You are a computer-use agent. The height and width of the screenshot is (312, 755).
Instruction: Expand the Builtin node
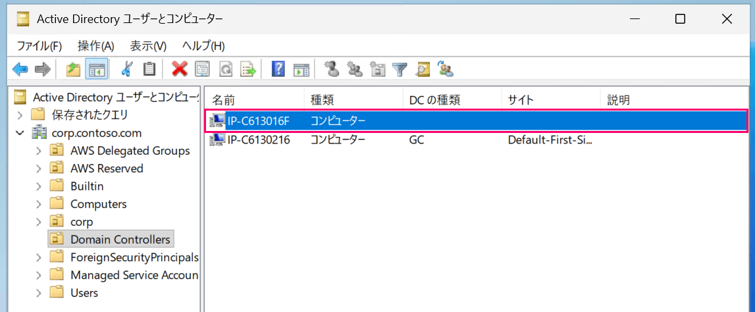(39, 186)
